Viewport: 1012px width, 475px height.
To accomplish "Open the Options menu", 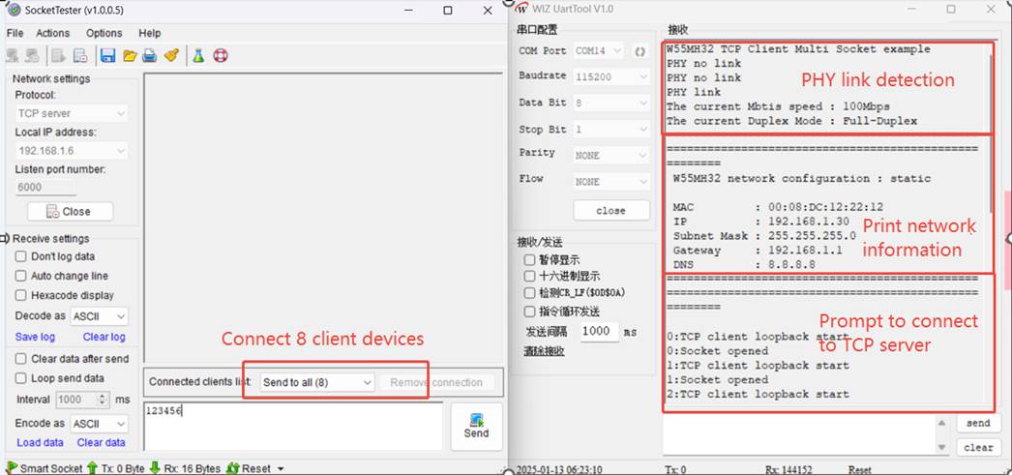I will tap(104, 33).
